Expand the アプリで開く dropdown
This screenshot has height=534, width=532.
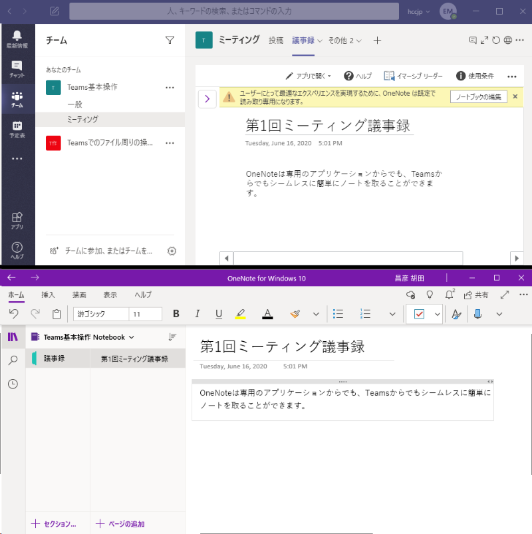tap(309, 76)
